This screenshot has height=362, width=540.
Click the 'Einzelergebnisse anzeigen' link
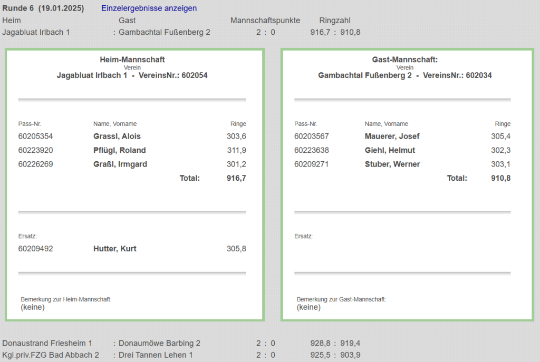(149, 8)
